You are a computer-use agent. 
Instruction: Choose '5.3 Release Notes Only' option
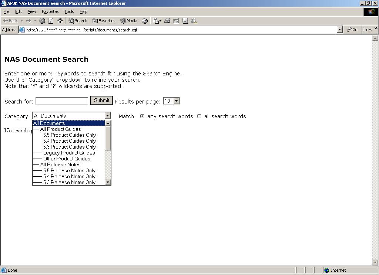[x=69, y=182]
